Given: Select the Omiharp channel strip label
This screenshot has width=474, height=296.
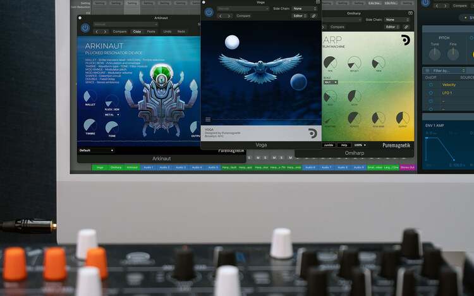Looking at the screenshot, I should pyautogui.click(x=116, y=167).
